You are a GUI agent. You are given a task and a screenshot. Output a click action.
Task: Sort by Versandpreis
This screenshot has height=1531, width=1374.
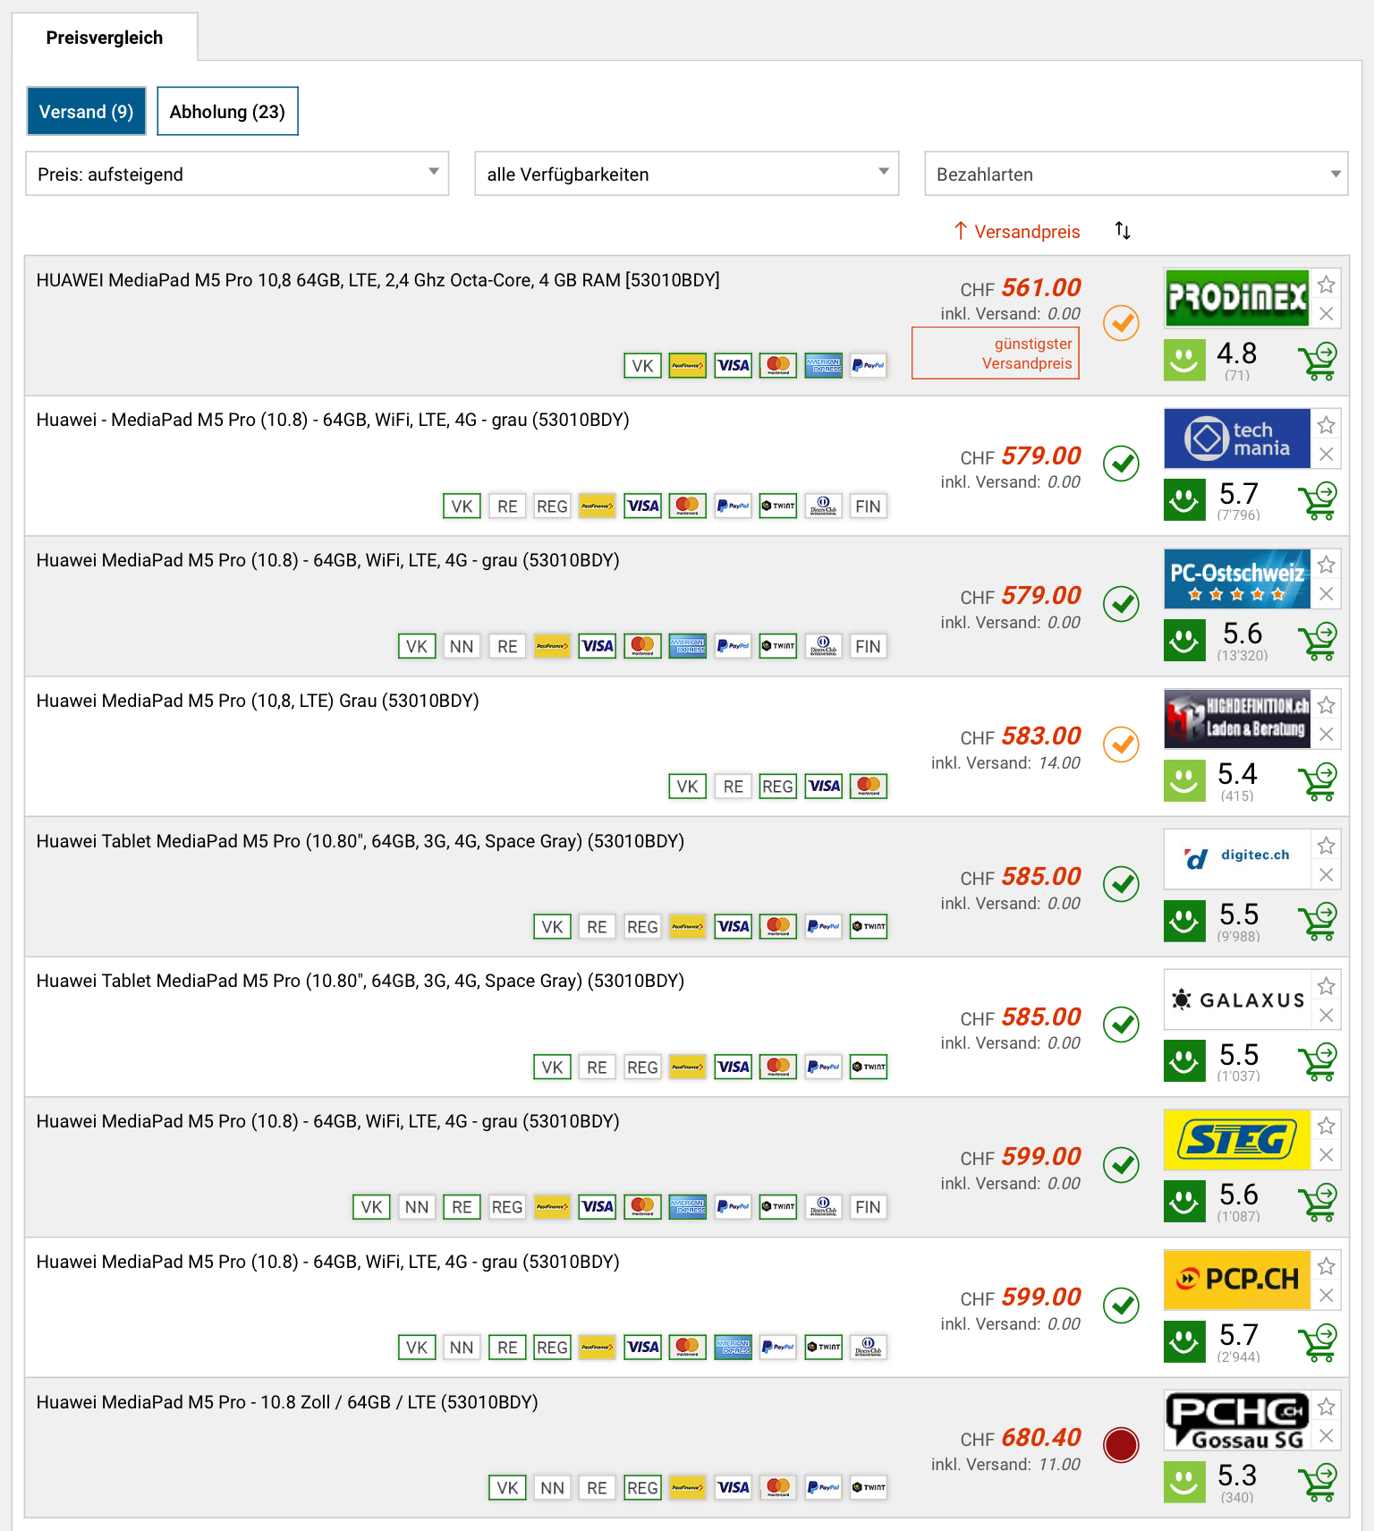[1018, 232]
